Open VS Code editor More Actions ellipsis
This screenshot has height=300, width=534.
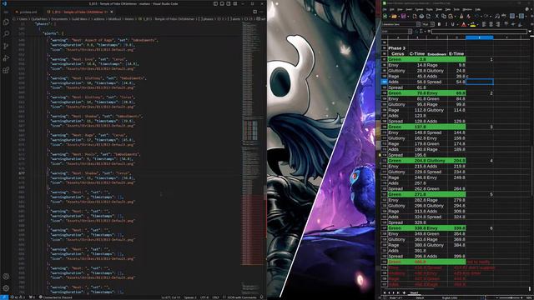coord(261,12)
